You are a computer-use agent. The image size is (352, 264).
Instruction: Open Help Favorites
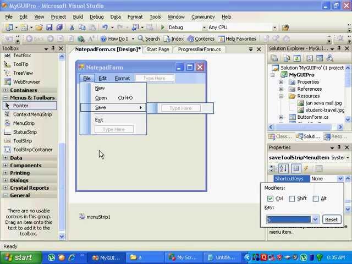point(237,39)
